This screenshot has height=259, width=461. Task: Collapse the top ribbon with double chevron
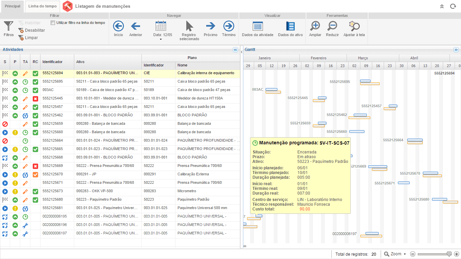click(442, 6)
